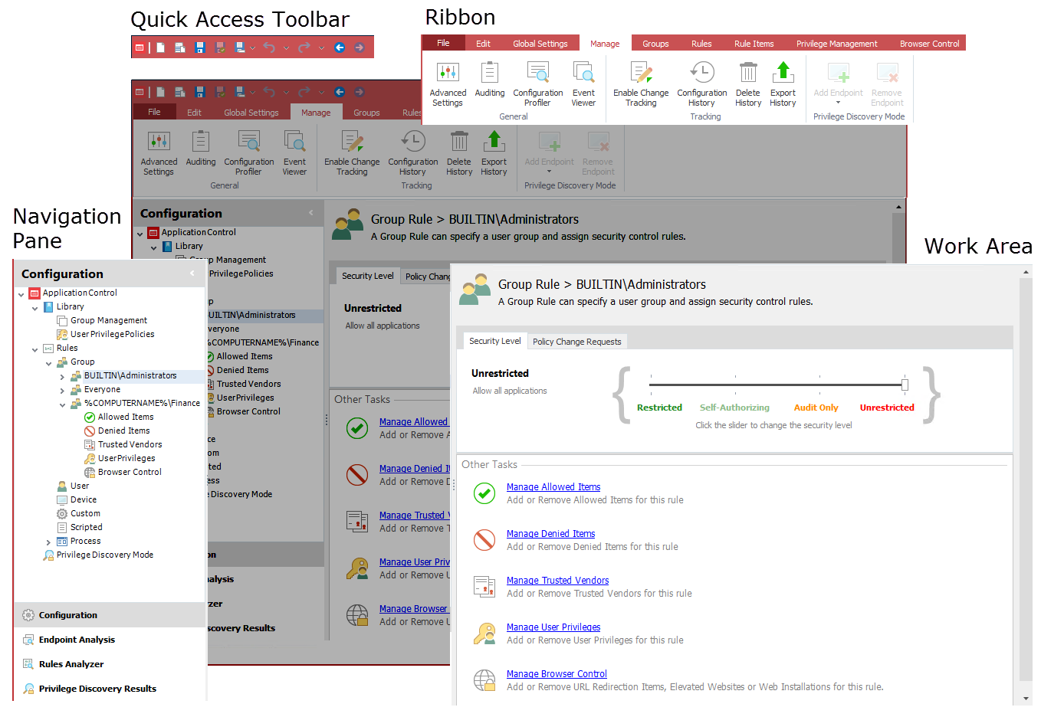The width and height of the screenshot is (1041, 717).
Task: Expand BUILTIN\Administrators node in Navigation Pane callout
Action: click(x=62, y=376)
